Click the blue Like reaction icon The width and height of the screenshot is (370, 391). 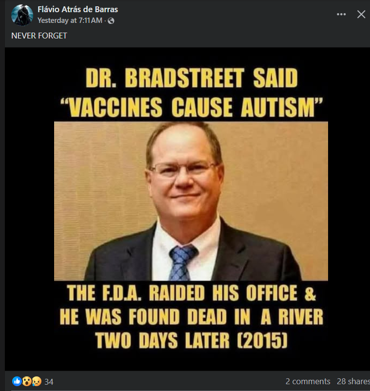pyautogui.click(x=17, y=381)
